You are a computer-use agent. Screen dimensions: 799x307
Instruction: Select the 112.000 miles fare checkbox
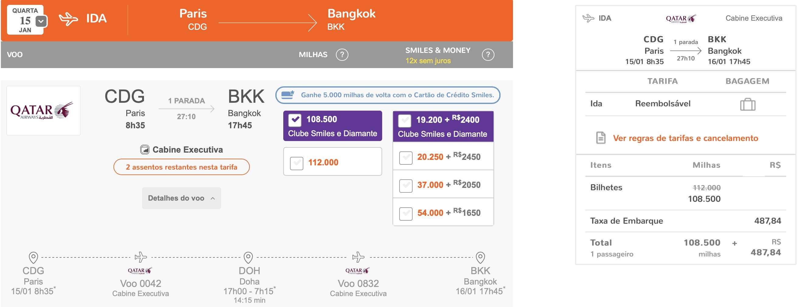pyautogui.click(x=297, y=163)
